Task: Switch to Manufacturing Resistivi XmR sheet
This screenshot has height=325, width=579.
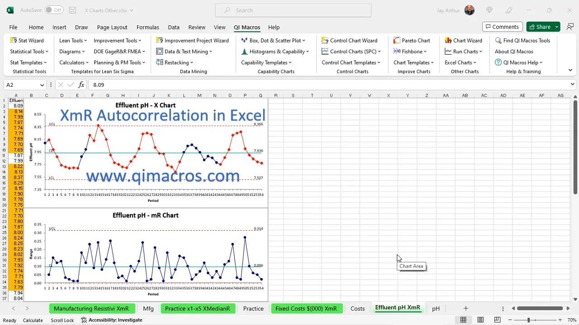Action: point(91,308)
